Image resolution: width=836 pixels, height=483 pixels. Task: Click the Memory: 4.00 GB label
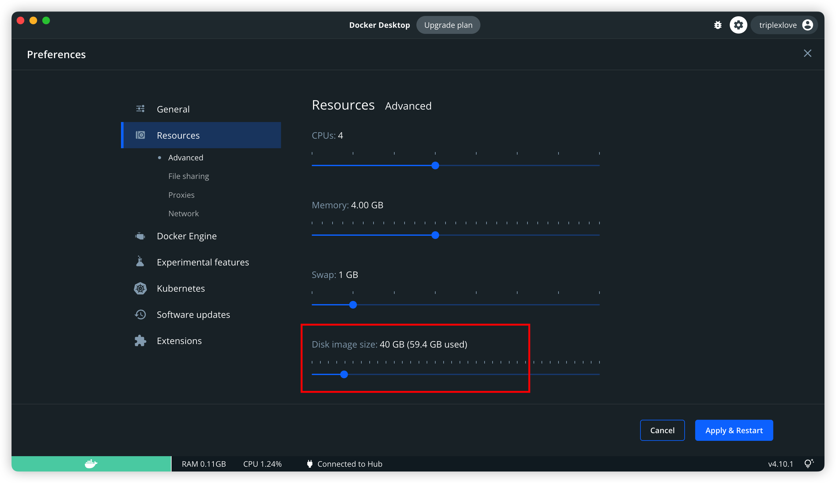pyautogui.click(x=347, y=205)
